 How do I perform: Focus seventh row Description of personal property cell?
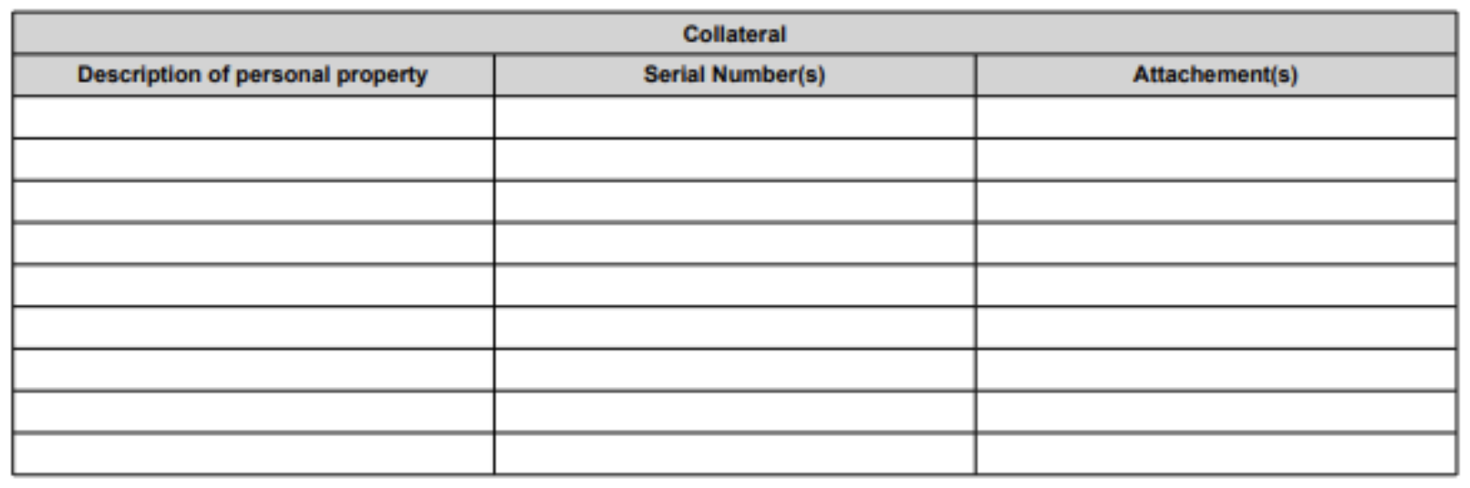click(x=253, y=369)
